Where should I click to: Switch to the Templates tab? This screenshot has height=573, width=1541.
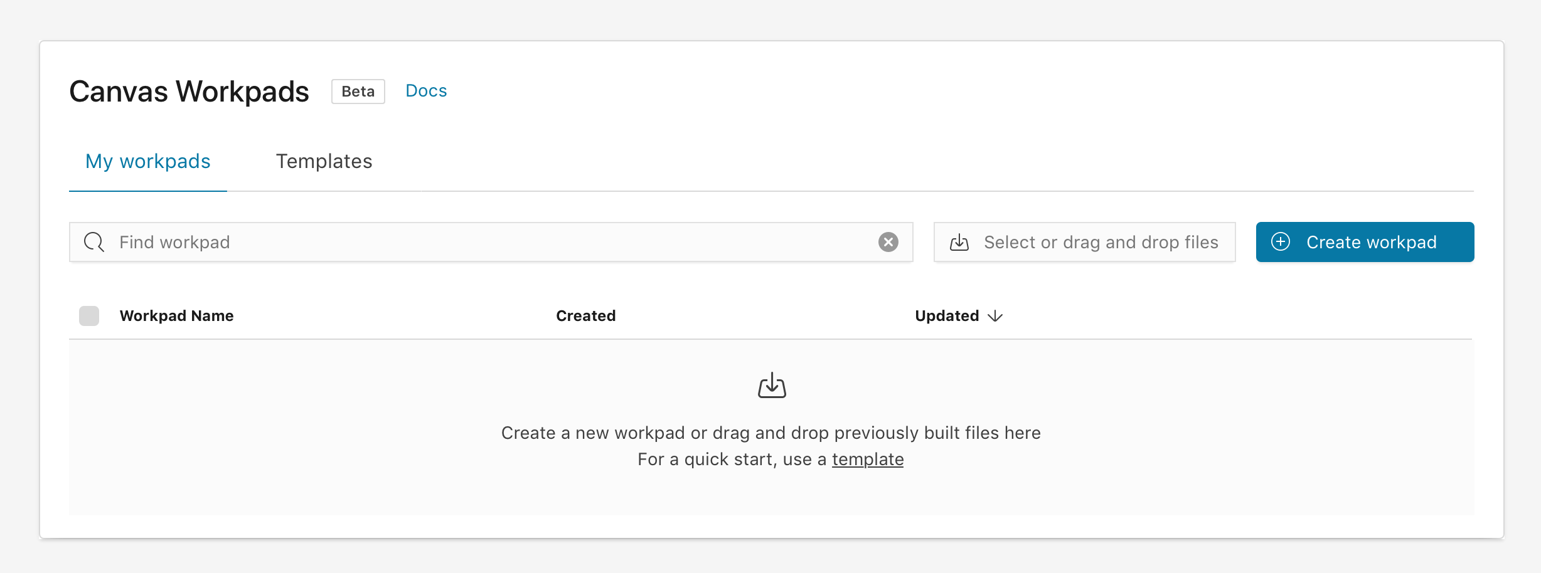point(324,162)
